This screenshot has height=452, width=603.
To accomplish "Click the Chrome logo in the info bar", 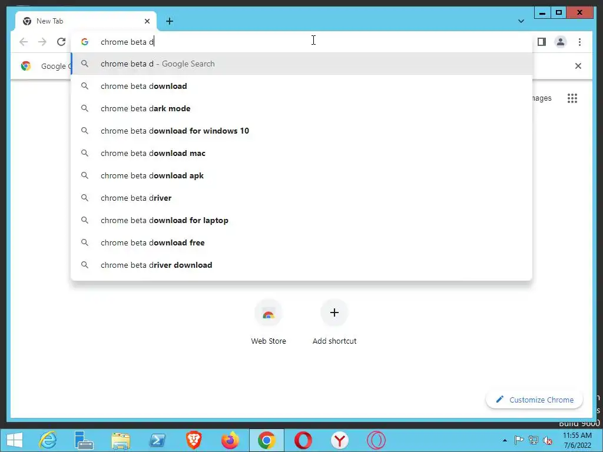I will click(26, 66).
